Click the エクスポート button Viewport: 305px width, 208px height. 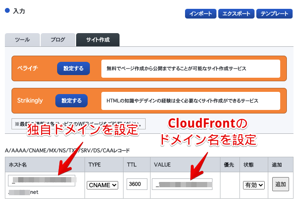click(x=236, y=14)
